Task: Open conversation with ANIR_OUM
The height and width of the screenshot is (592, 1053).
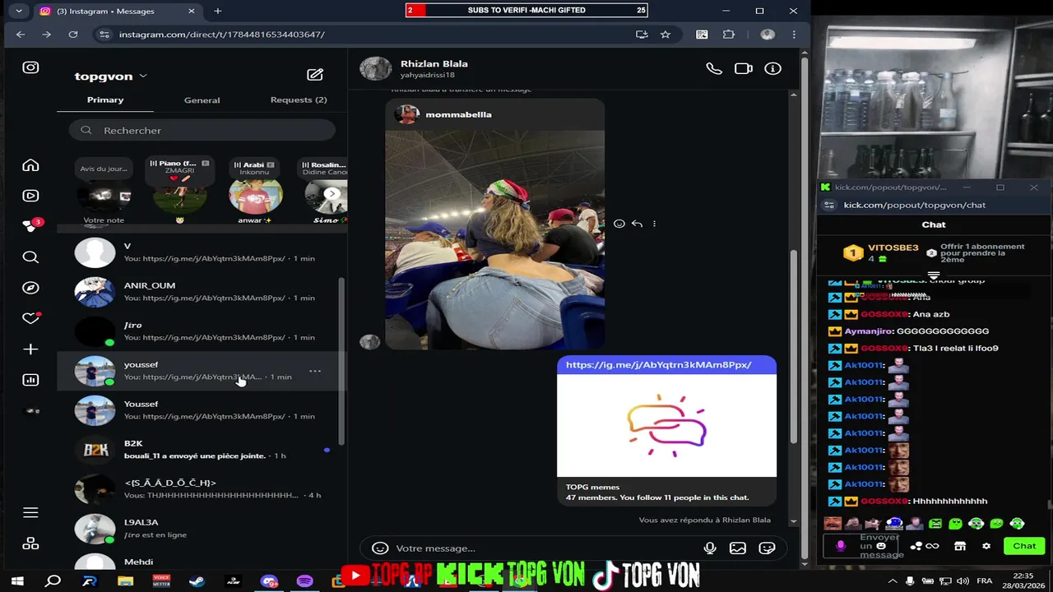Action: 200,292
